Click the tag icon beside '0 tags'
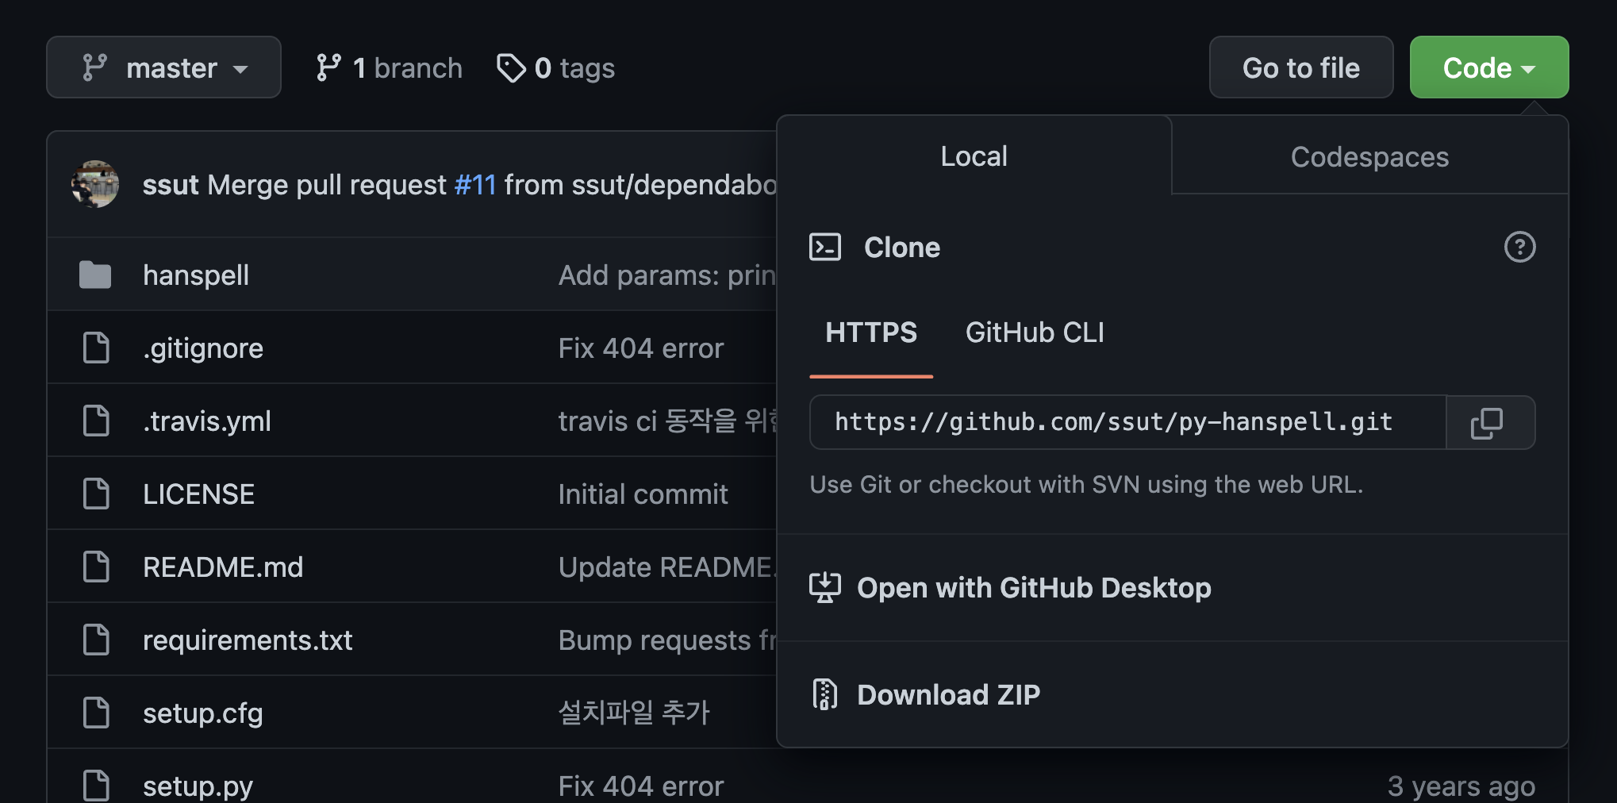 click(x=511, y=68)
